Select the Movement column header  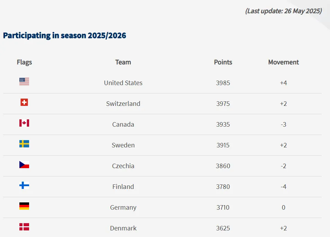283,62
